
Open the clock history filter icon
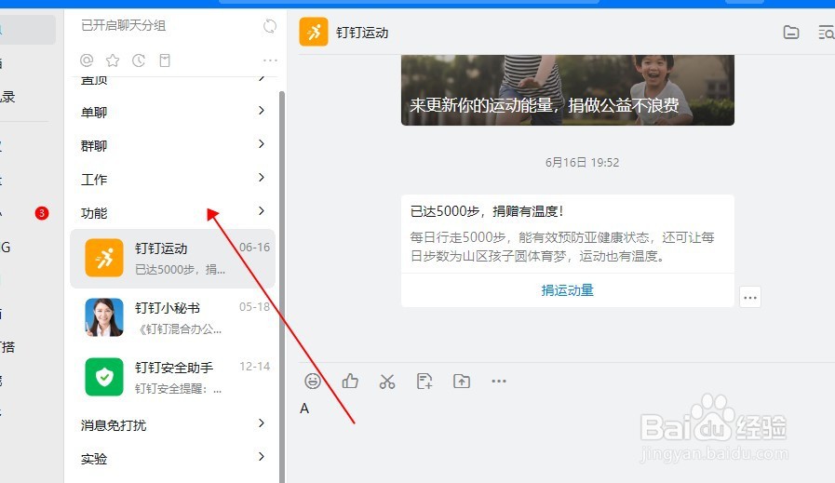139,60
